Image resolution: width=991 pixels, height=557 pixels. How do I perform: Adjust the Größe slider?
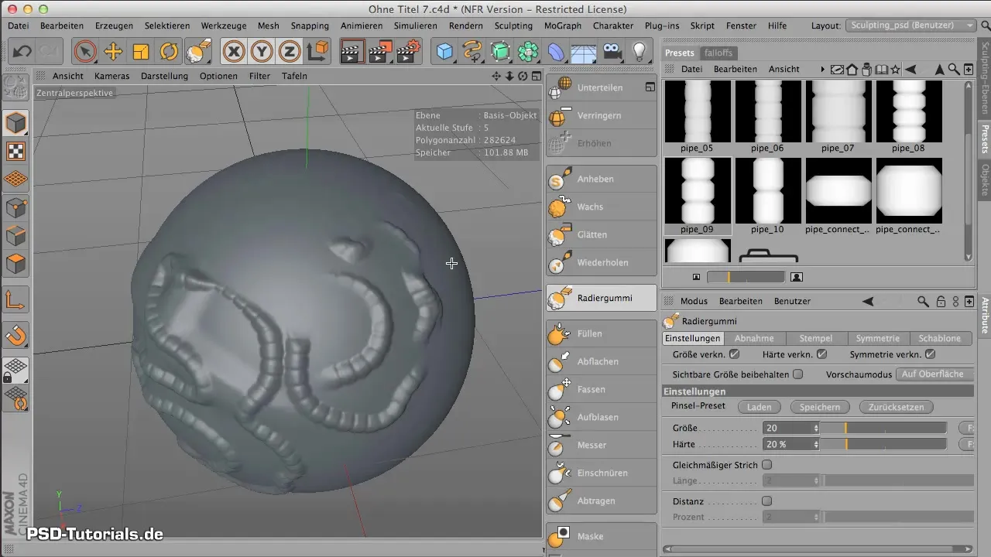(x=883, y=427)
